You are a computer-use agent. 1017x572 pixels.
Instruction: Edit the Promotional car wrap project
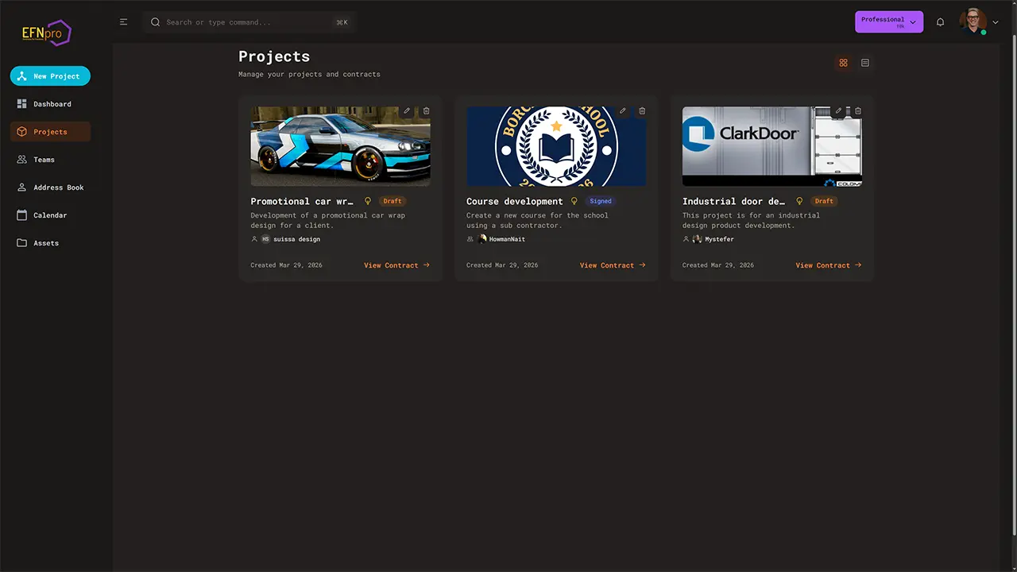coord(407,111)
